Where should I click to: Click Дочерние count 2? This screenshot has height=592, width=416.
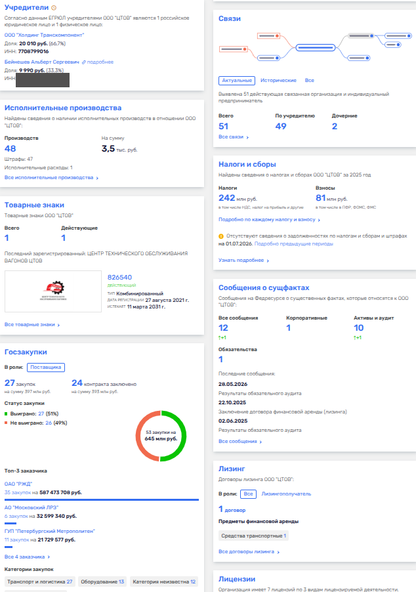[x=335, y=127]
